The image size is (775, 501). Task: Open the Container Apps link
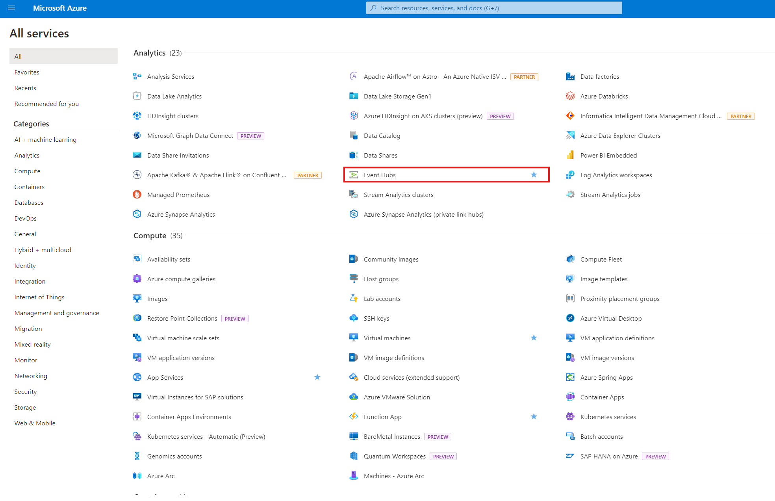tap(602, 397)
